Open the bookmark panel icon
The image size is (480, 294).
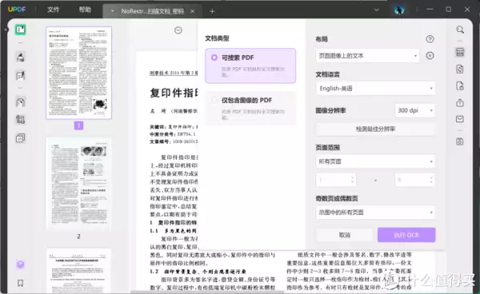21,284
